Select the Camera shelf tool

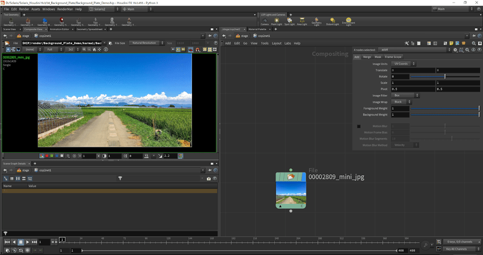coord(264,21)
